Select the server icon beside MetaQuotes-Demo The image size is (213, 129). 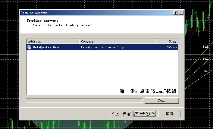(29, 47)
